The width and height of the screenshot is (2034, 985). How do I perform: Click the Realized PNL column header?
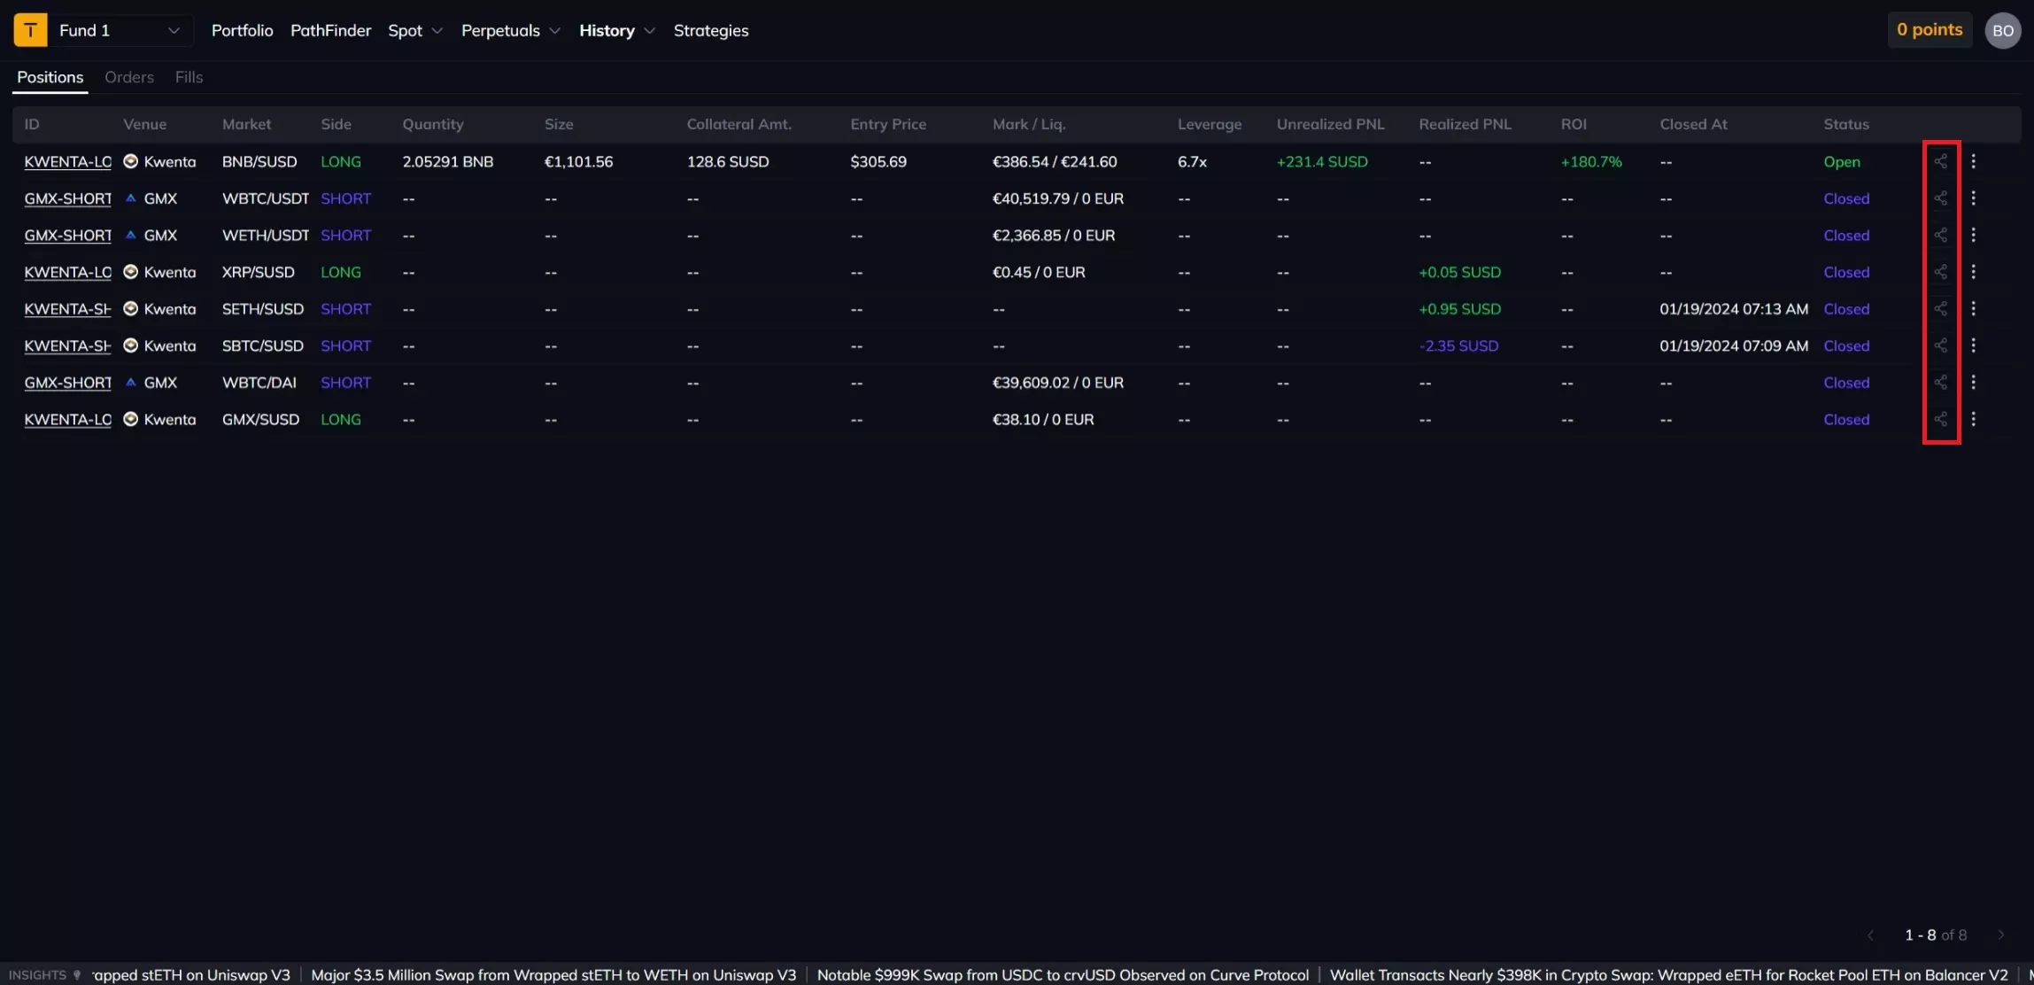coord(1465,124)
